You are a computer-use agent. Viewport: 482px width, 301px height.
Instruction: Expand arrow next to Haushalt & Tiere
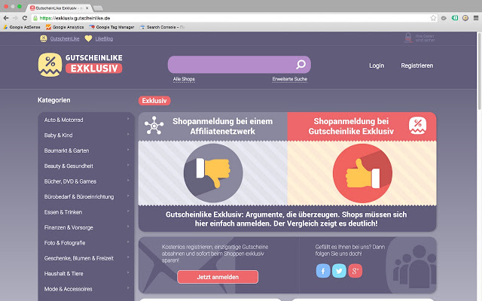point(128,273)
